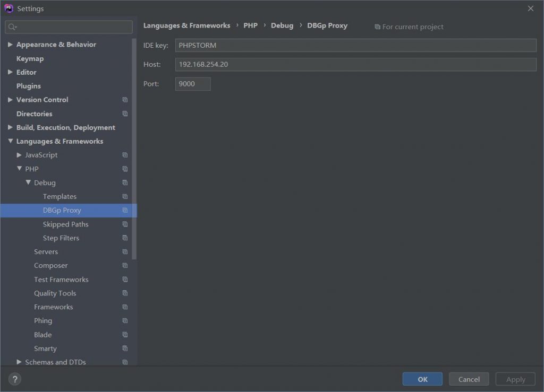544x392 pixels.
Task: Click the project-level icon beside Test Frameworks
Action: coord(125,280)
